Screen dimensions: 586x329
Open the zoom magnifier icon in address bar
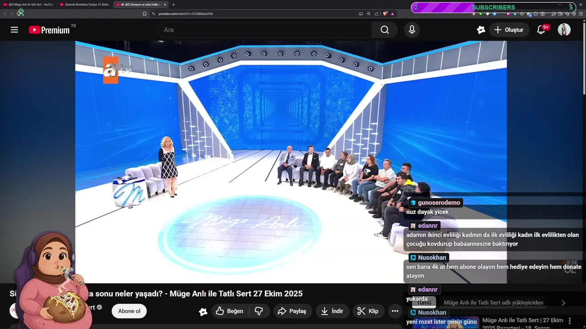point(369,14)
